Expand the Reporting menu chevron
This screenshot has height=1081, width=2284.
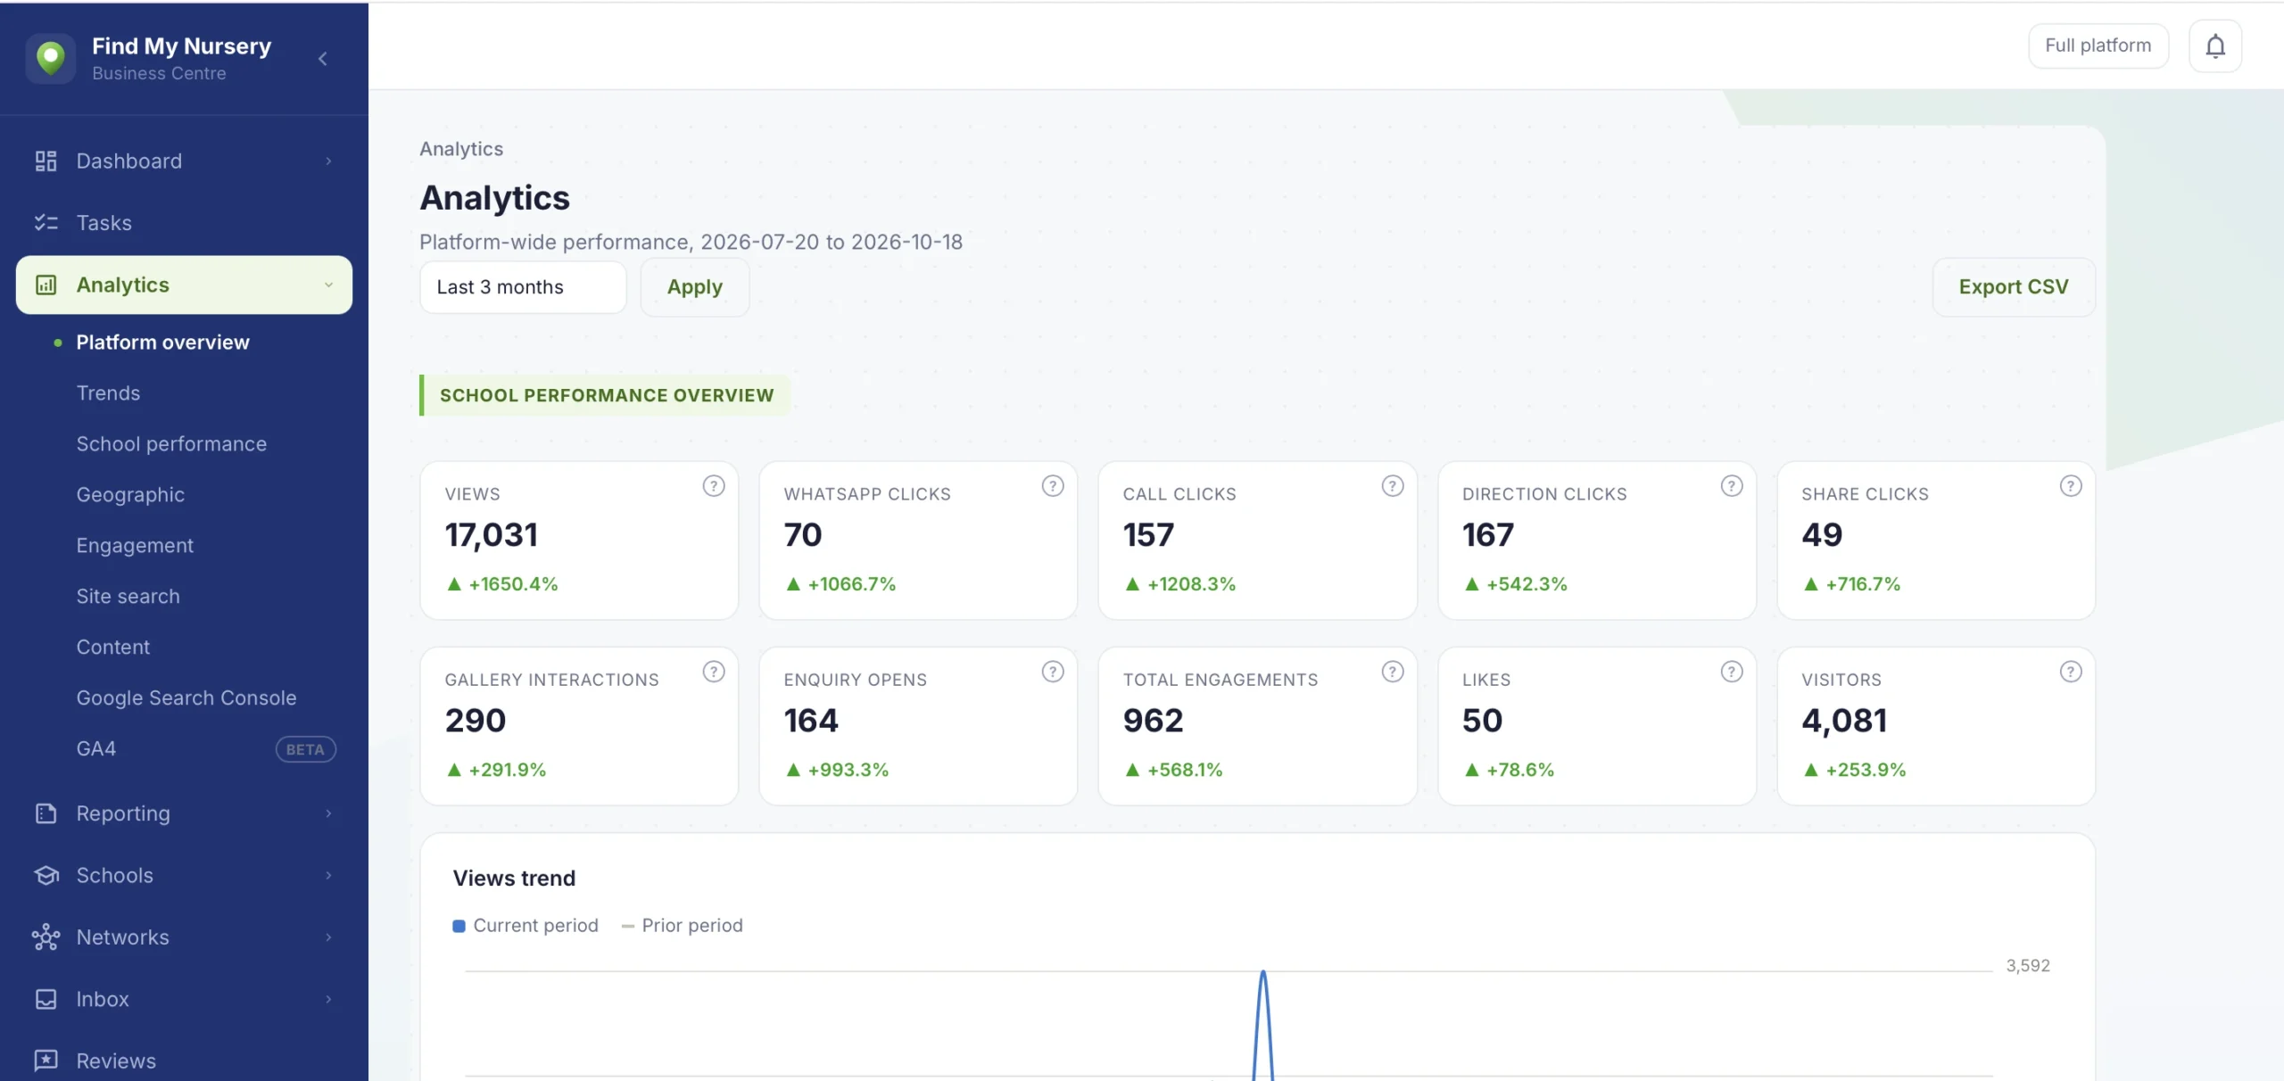[328, 813]
